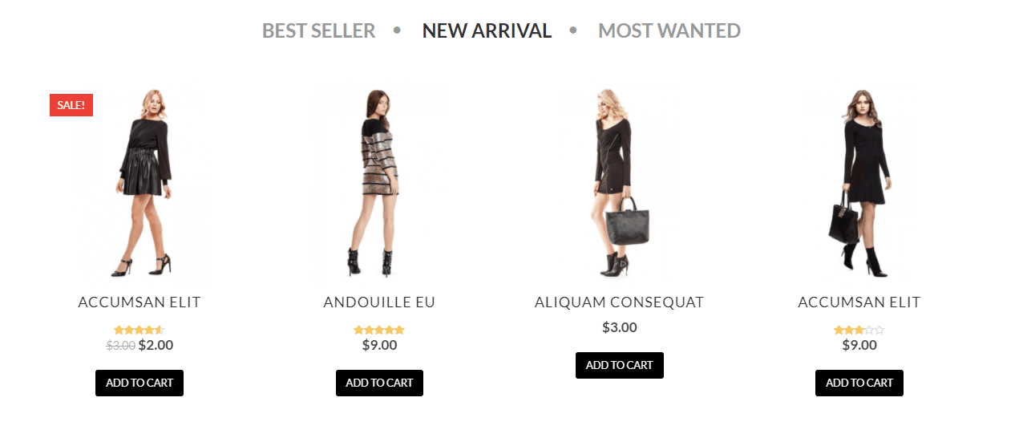Add the three-star Accumsan Elit to cart
The height and width of the screenshot is (434, 1027).
coord(859,383)
